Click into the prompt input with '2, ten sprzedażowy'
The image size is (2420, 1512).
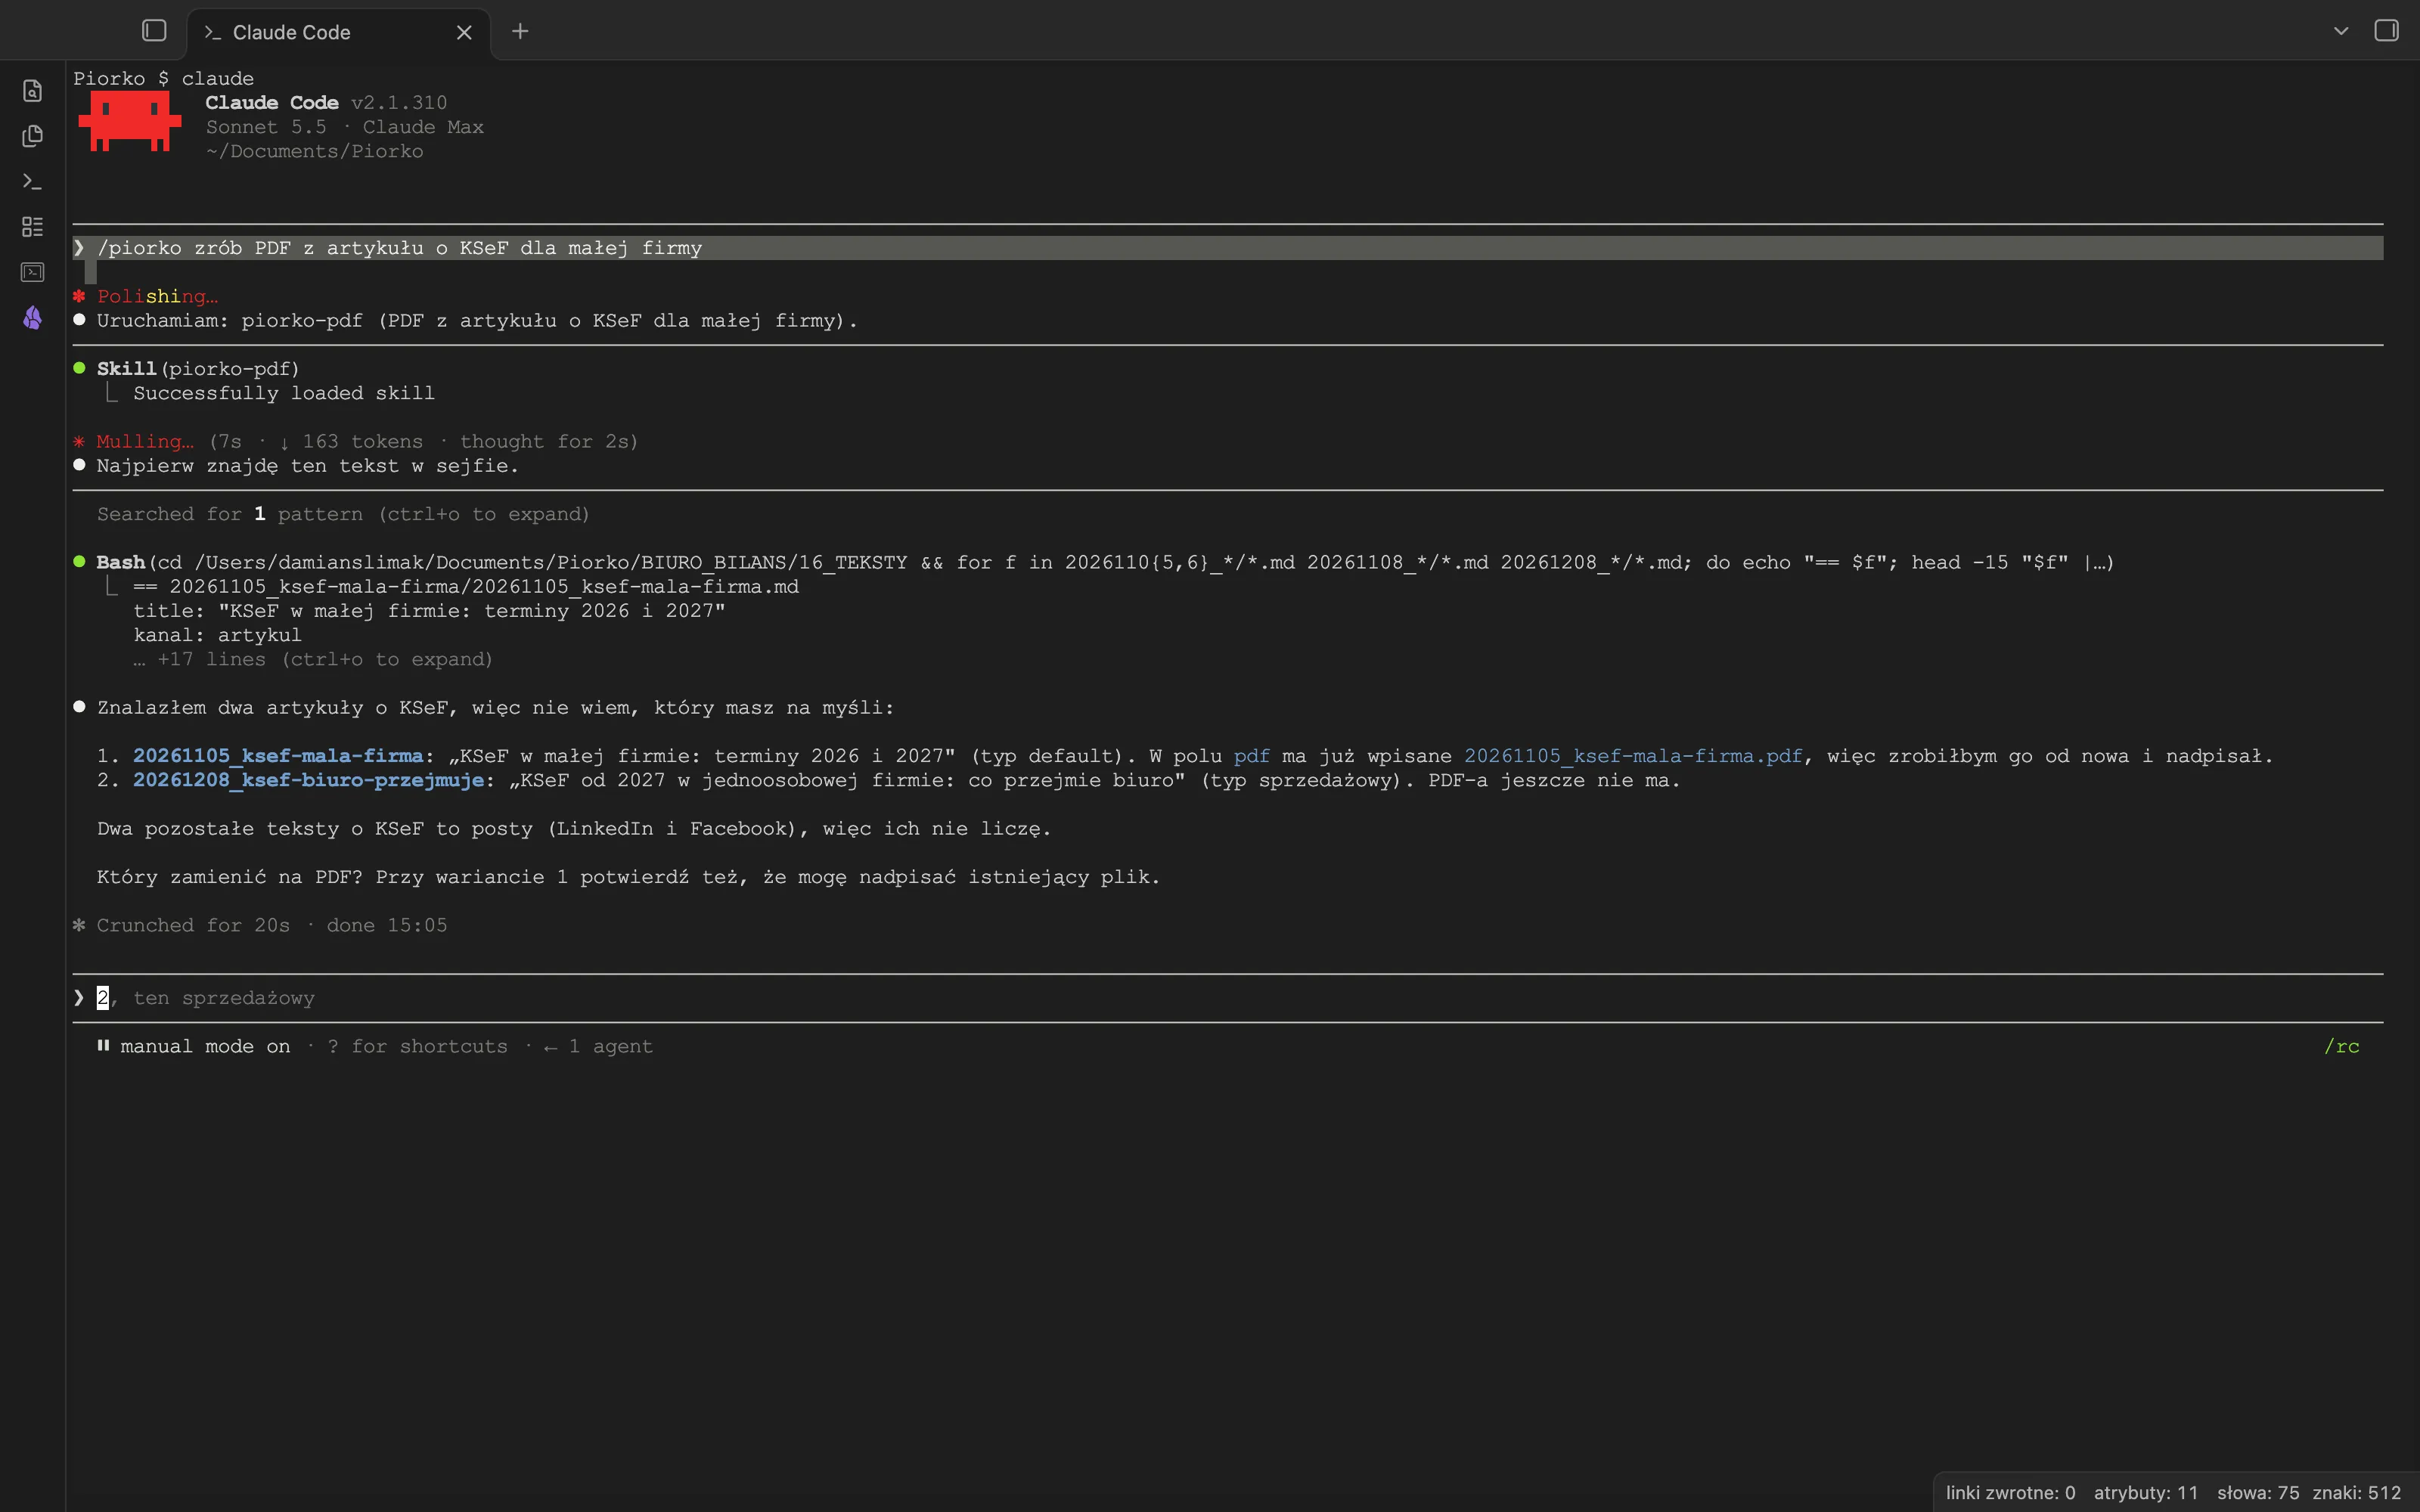(x=1228, y=998)
